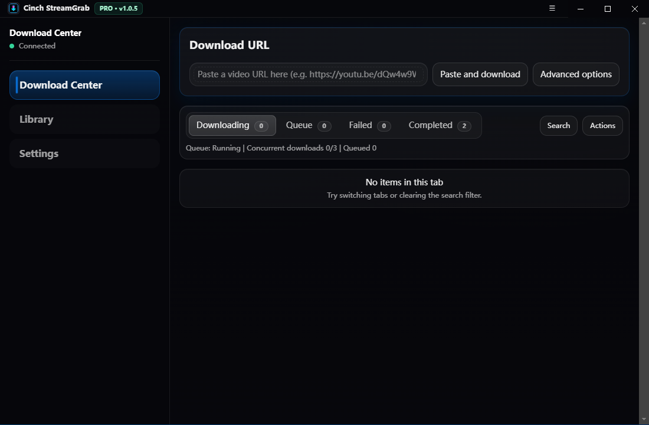
Task: Click the green Connected status indicator
Action: point(12,46)
